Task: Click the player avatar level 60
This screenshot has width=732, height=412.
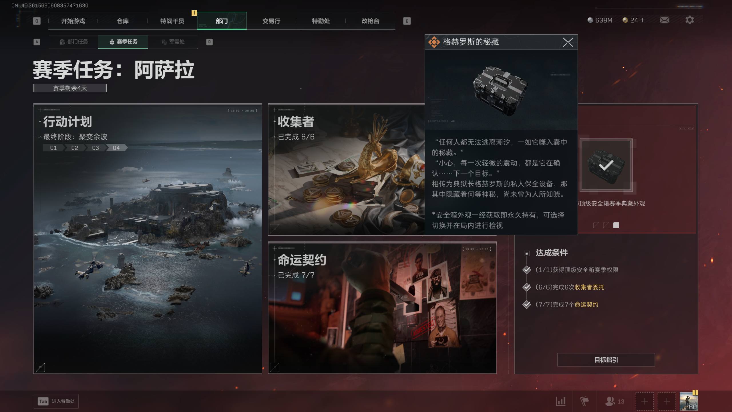Action: tap(689, 401)
